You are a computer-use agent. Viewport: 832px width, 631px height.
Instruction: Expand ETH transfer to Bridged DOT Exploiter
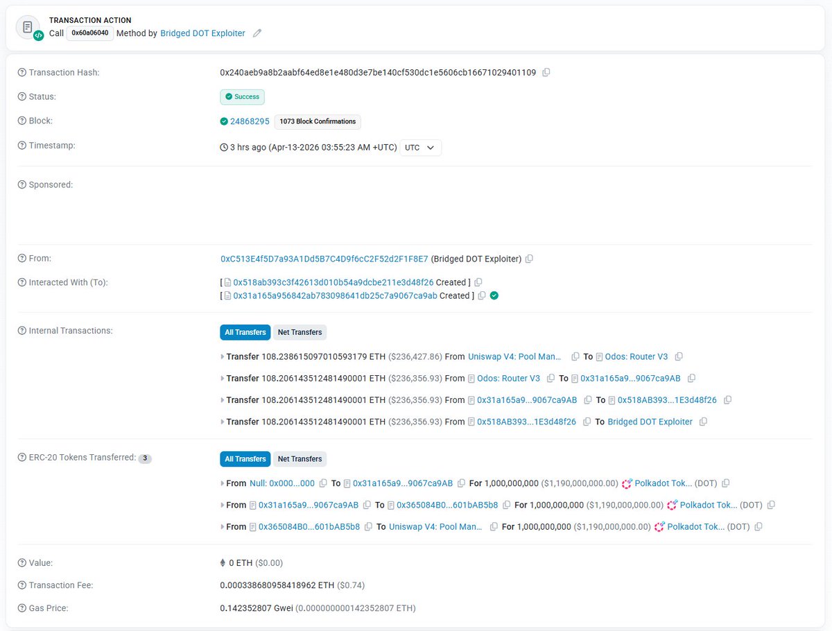pos(223,422)
